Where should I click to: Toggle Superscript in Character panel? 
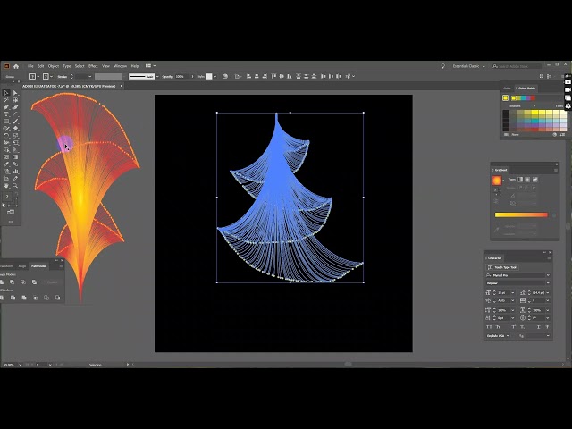click(x=513, y=327)
